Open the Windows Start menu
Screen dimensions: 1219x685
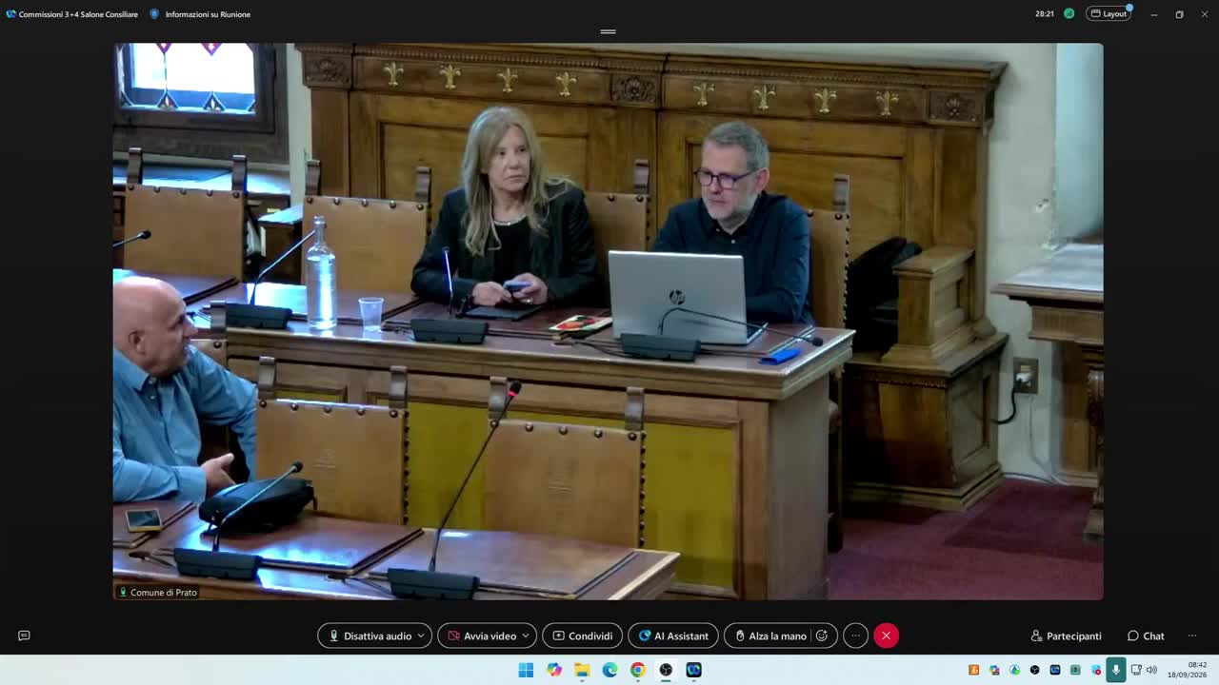(526, 670)
